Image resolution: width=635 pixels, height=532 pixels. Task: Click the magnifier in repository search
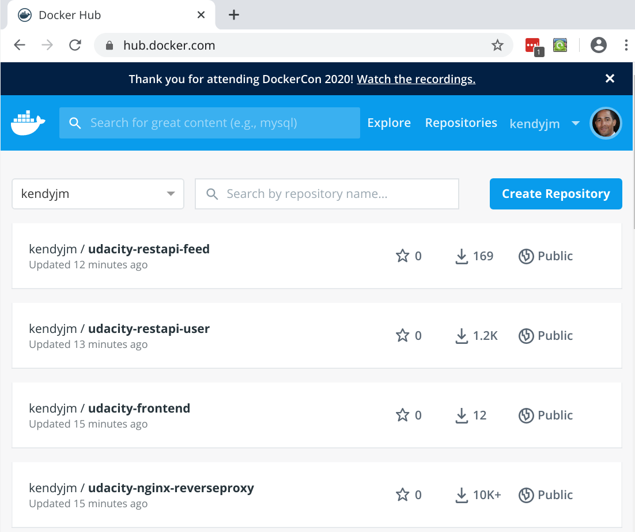[x=212, y=194]
